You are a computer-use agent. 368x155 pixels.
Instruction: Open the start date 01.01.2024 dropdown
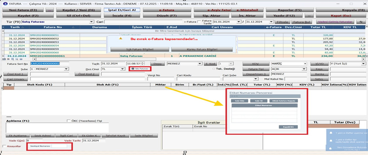pyautogui.click(x=239, y=22)
